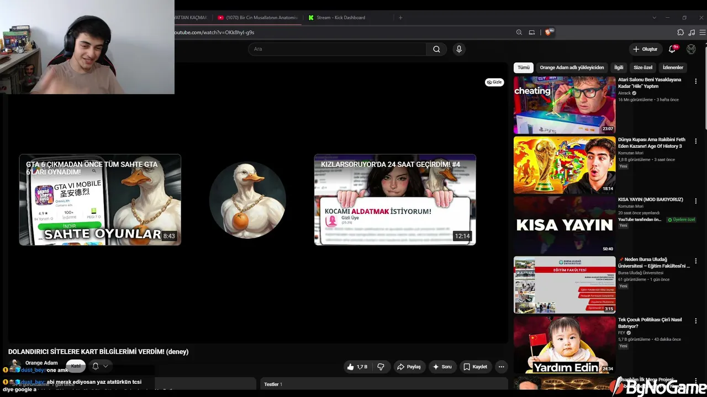Hide end screen cards with Gizle
The image size is (707, 397).
coord(494,82)
